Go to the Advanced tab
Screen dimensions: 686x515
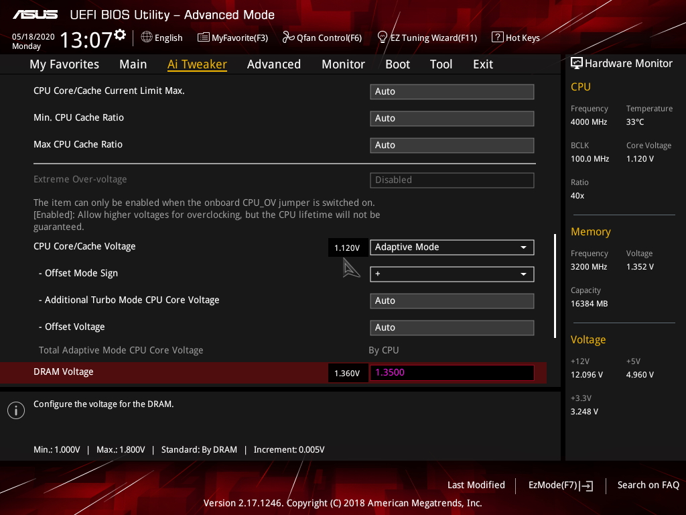pyautogui.click(x=274, y=64)
